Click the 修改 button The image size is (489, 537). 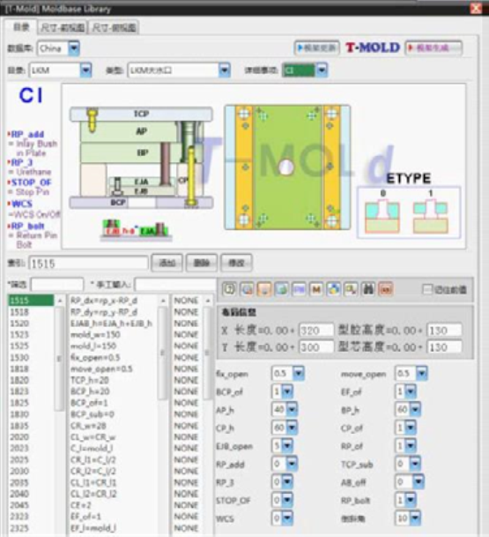point(236,263)
